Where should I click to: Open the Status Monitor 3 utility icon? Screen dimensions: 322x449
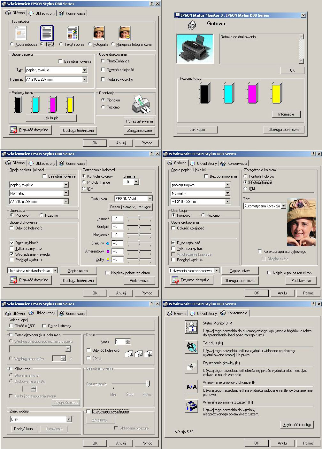pos(191,327)
